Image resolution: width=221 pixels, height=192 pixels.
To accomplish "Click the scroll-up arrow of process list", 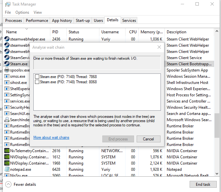I will tap(217, 31).
